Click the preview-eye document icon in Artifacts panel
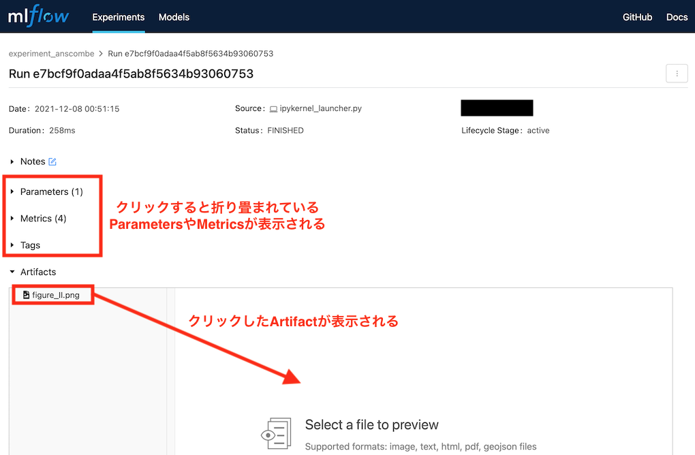 click(277, 433)
